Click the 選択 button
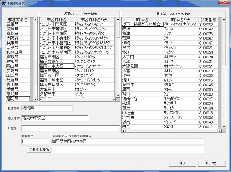The width and height of the screenshot is (231, 172). 182,163
